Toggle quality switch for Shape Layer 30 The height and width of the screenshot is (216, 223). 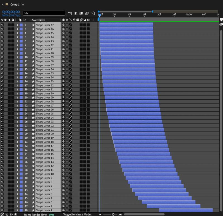(x=71, y=93)
